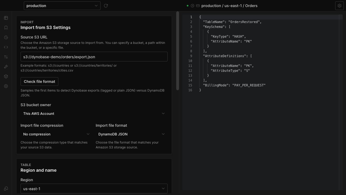Click the Check file format button

39,82
